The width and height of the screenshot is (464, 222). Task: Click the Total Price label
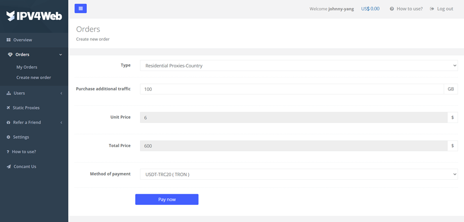(x=120, y=146)
